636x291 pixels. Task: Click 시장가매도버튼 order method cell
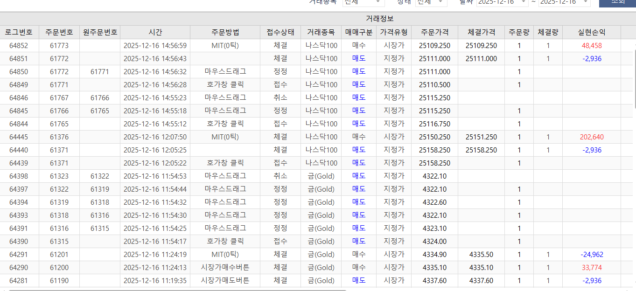click(x=225, y=281)
